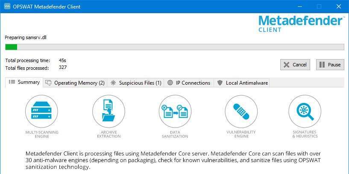Viewport: 349px width, 174px height.
Task: Click the green scan progress bar
Action: click(175, 47)
